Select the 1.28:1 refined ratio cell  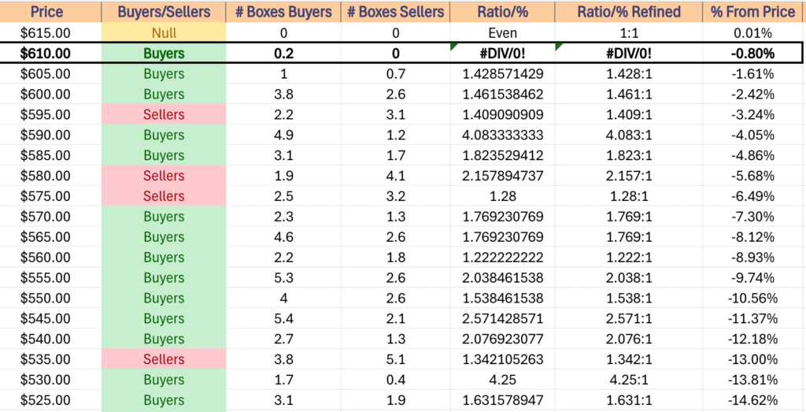pyautogui.click(x=629, y=196)
